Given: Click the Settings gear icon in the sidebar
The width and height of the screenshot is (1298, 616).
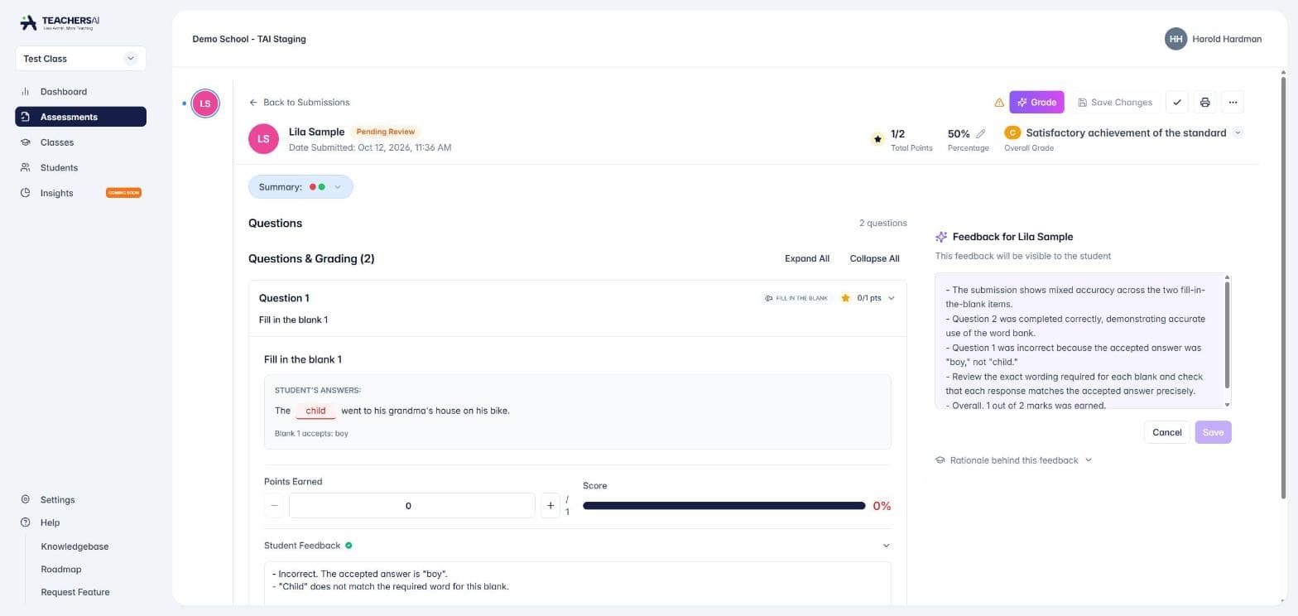Looking at the screenshot, I should pos(26,500).
